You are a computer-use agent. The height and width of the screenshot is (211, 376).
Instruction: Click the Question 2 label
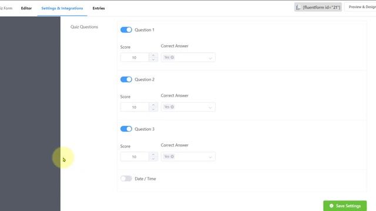point(145,80)
